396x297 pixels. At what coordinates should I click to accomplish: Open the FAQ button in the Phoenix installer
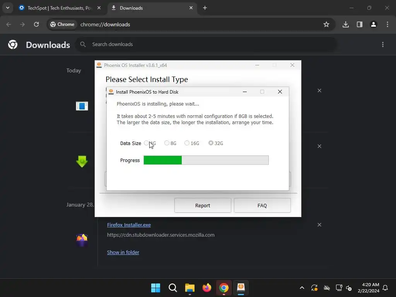[262, 205]
